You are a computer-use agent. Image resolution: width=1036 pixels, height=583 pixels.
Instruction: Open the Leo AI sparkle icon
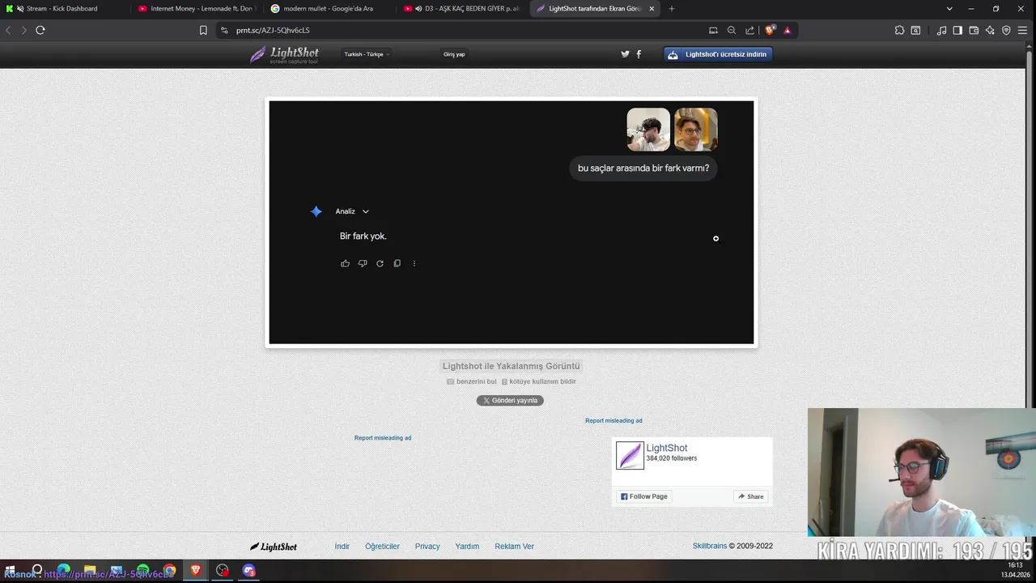pyautogui.click(x=990, y=30)
